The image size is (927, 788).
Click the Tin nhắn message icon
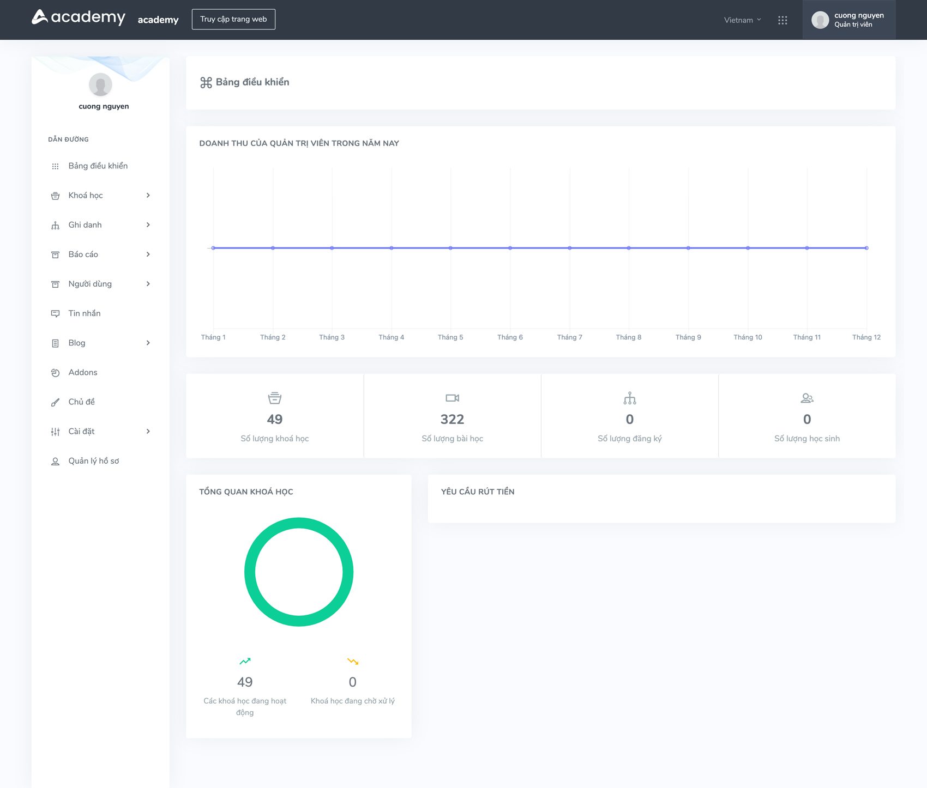pos(55,313)
